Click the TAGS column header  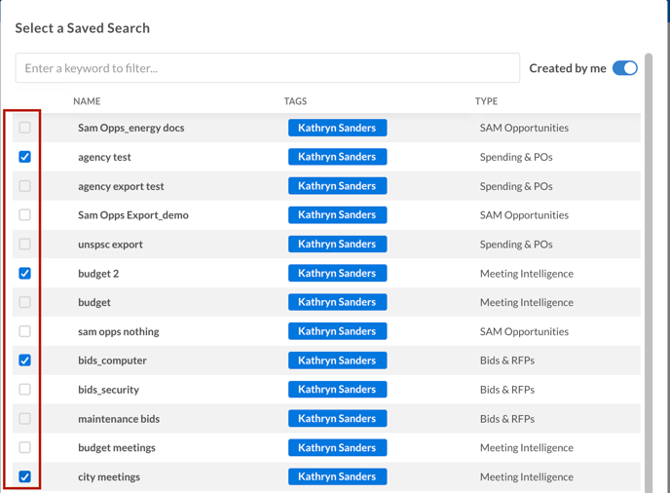click(x=295, y=101)
